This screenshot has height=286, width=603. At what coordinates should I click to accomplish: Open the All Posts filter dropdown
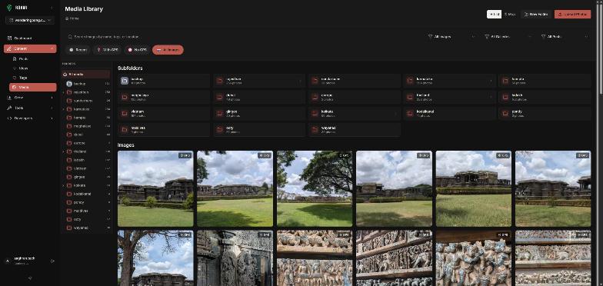[565, 37]
